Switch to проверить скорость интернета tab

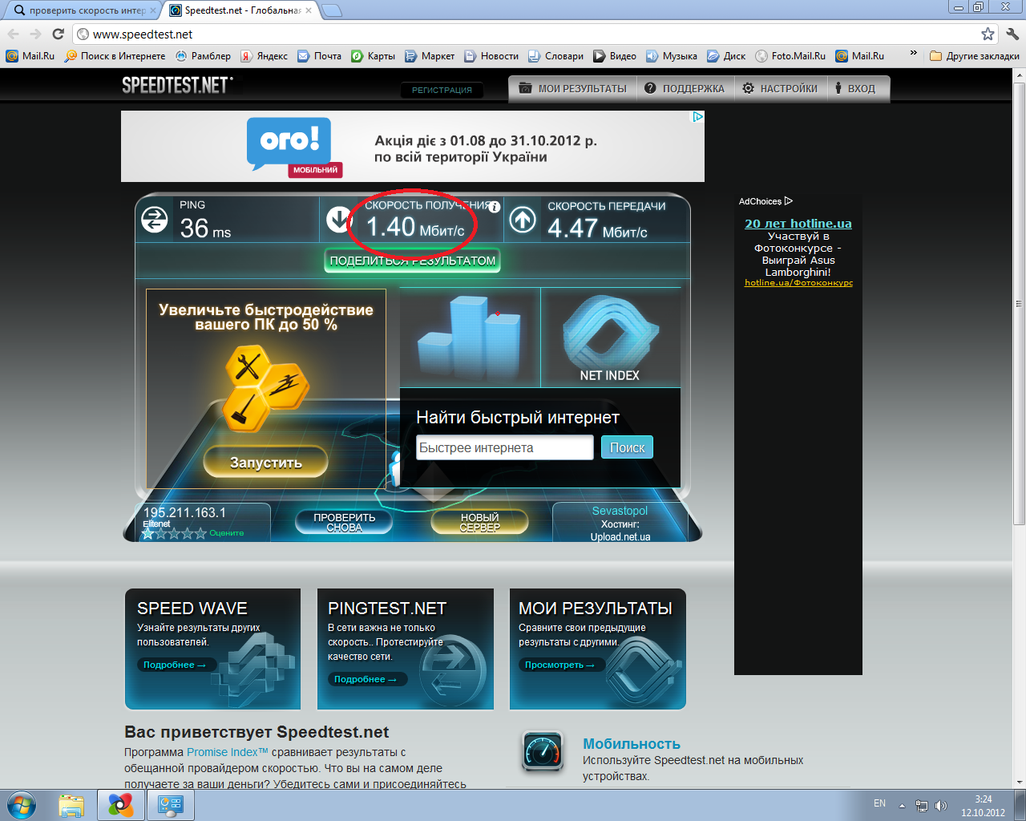pyautogui.click(x=83, y=10)
